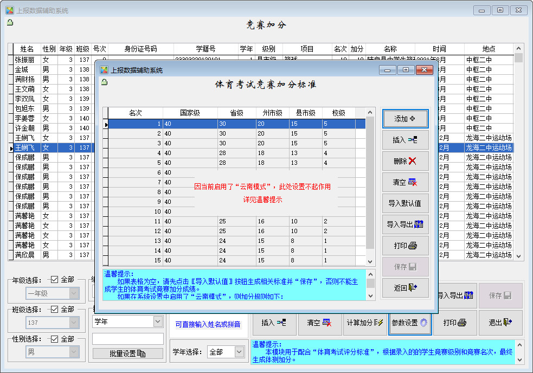
Task: Click the 清空 button in the main window's bottom toolbar
Action: 319,323
